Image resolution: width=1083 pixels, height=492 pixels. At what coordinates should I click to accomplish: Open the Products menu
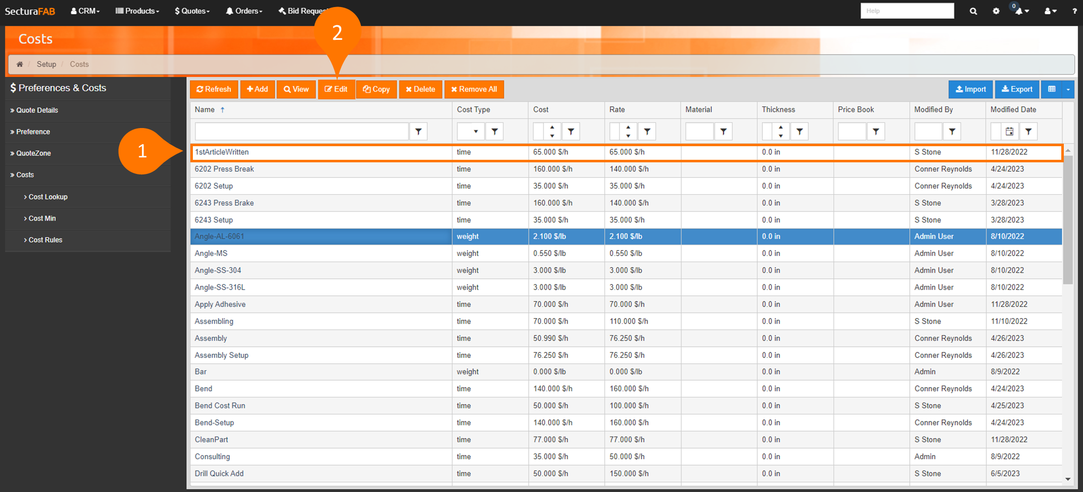[x=137, y=11]
